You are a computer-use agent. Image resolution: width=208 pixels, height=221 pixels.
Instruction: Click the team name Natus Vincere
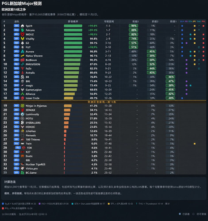click(x=34, y=56)
